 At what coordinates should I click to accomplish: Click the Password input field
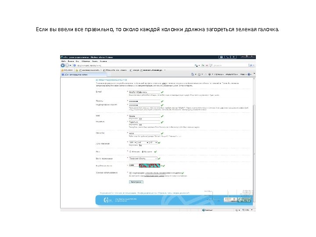coord(144,101)
